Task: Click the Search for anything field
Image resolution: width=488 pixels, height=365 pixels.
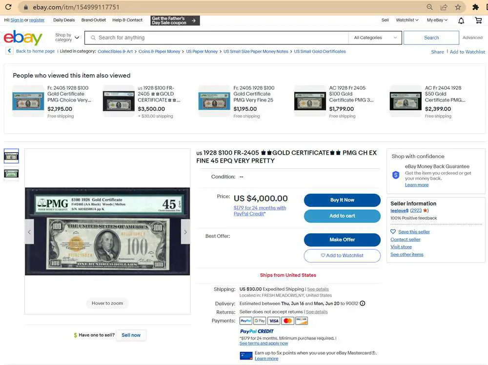Action: pos(217,38)
